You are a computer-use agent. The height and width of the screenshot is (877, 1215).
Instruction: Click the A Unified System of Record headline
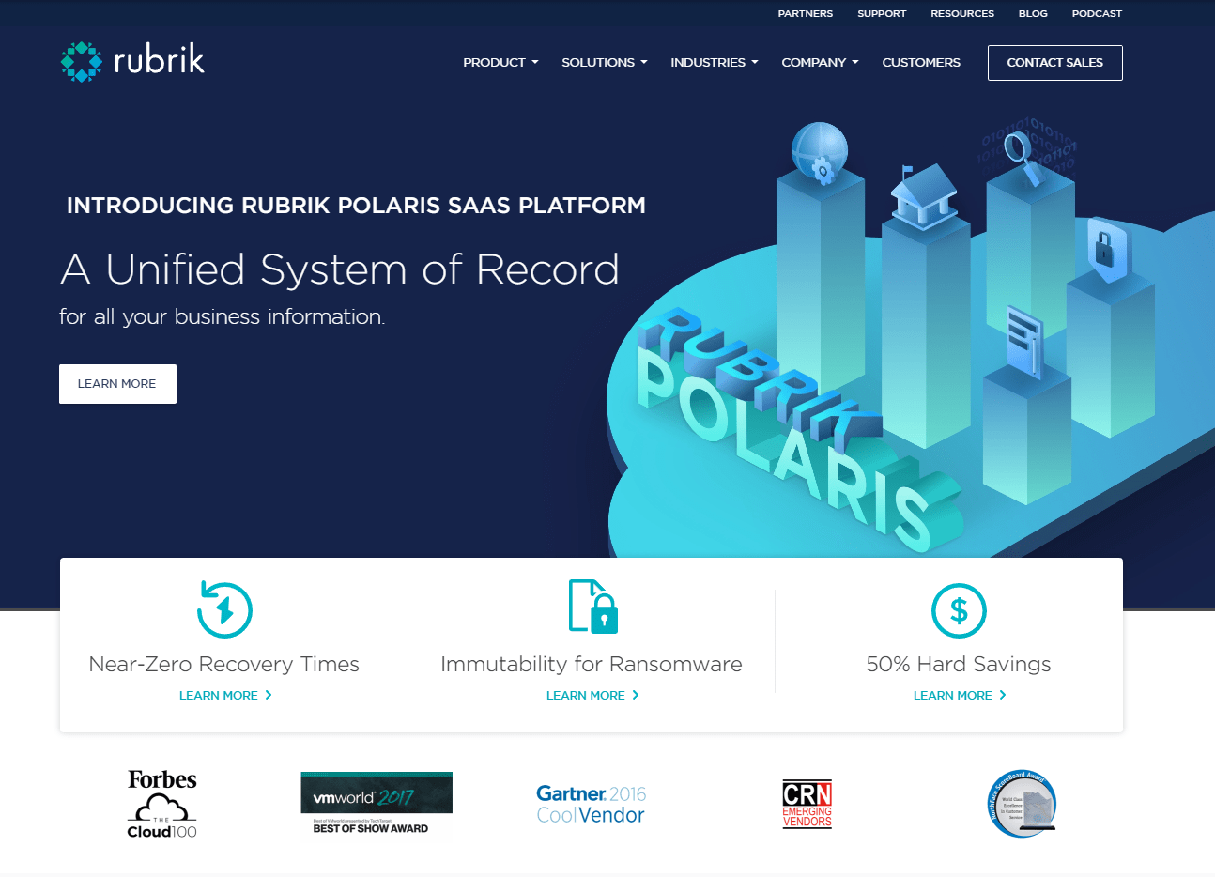[x=340, y=269]
